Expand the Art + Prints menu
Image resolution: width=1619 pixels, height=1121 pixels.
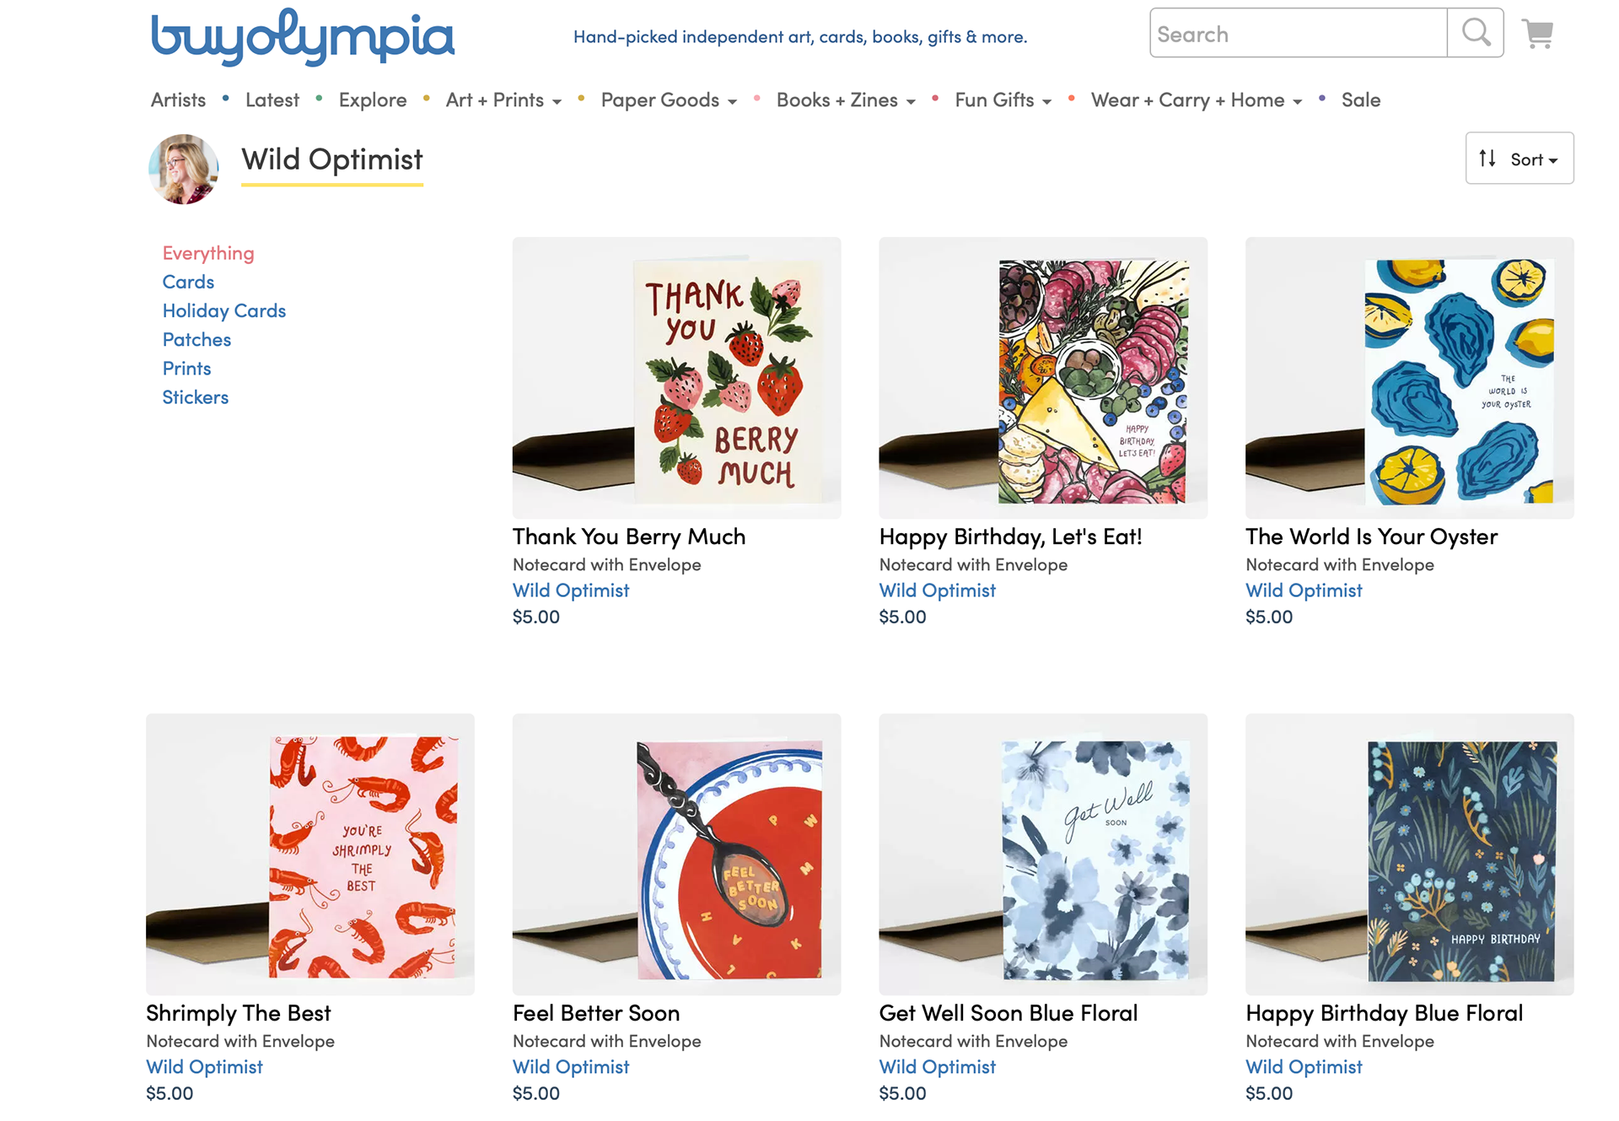point(503,100)
